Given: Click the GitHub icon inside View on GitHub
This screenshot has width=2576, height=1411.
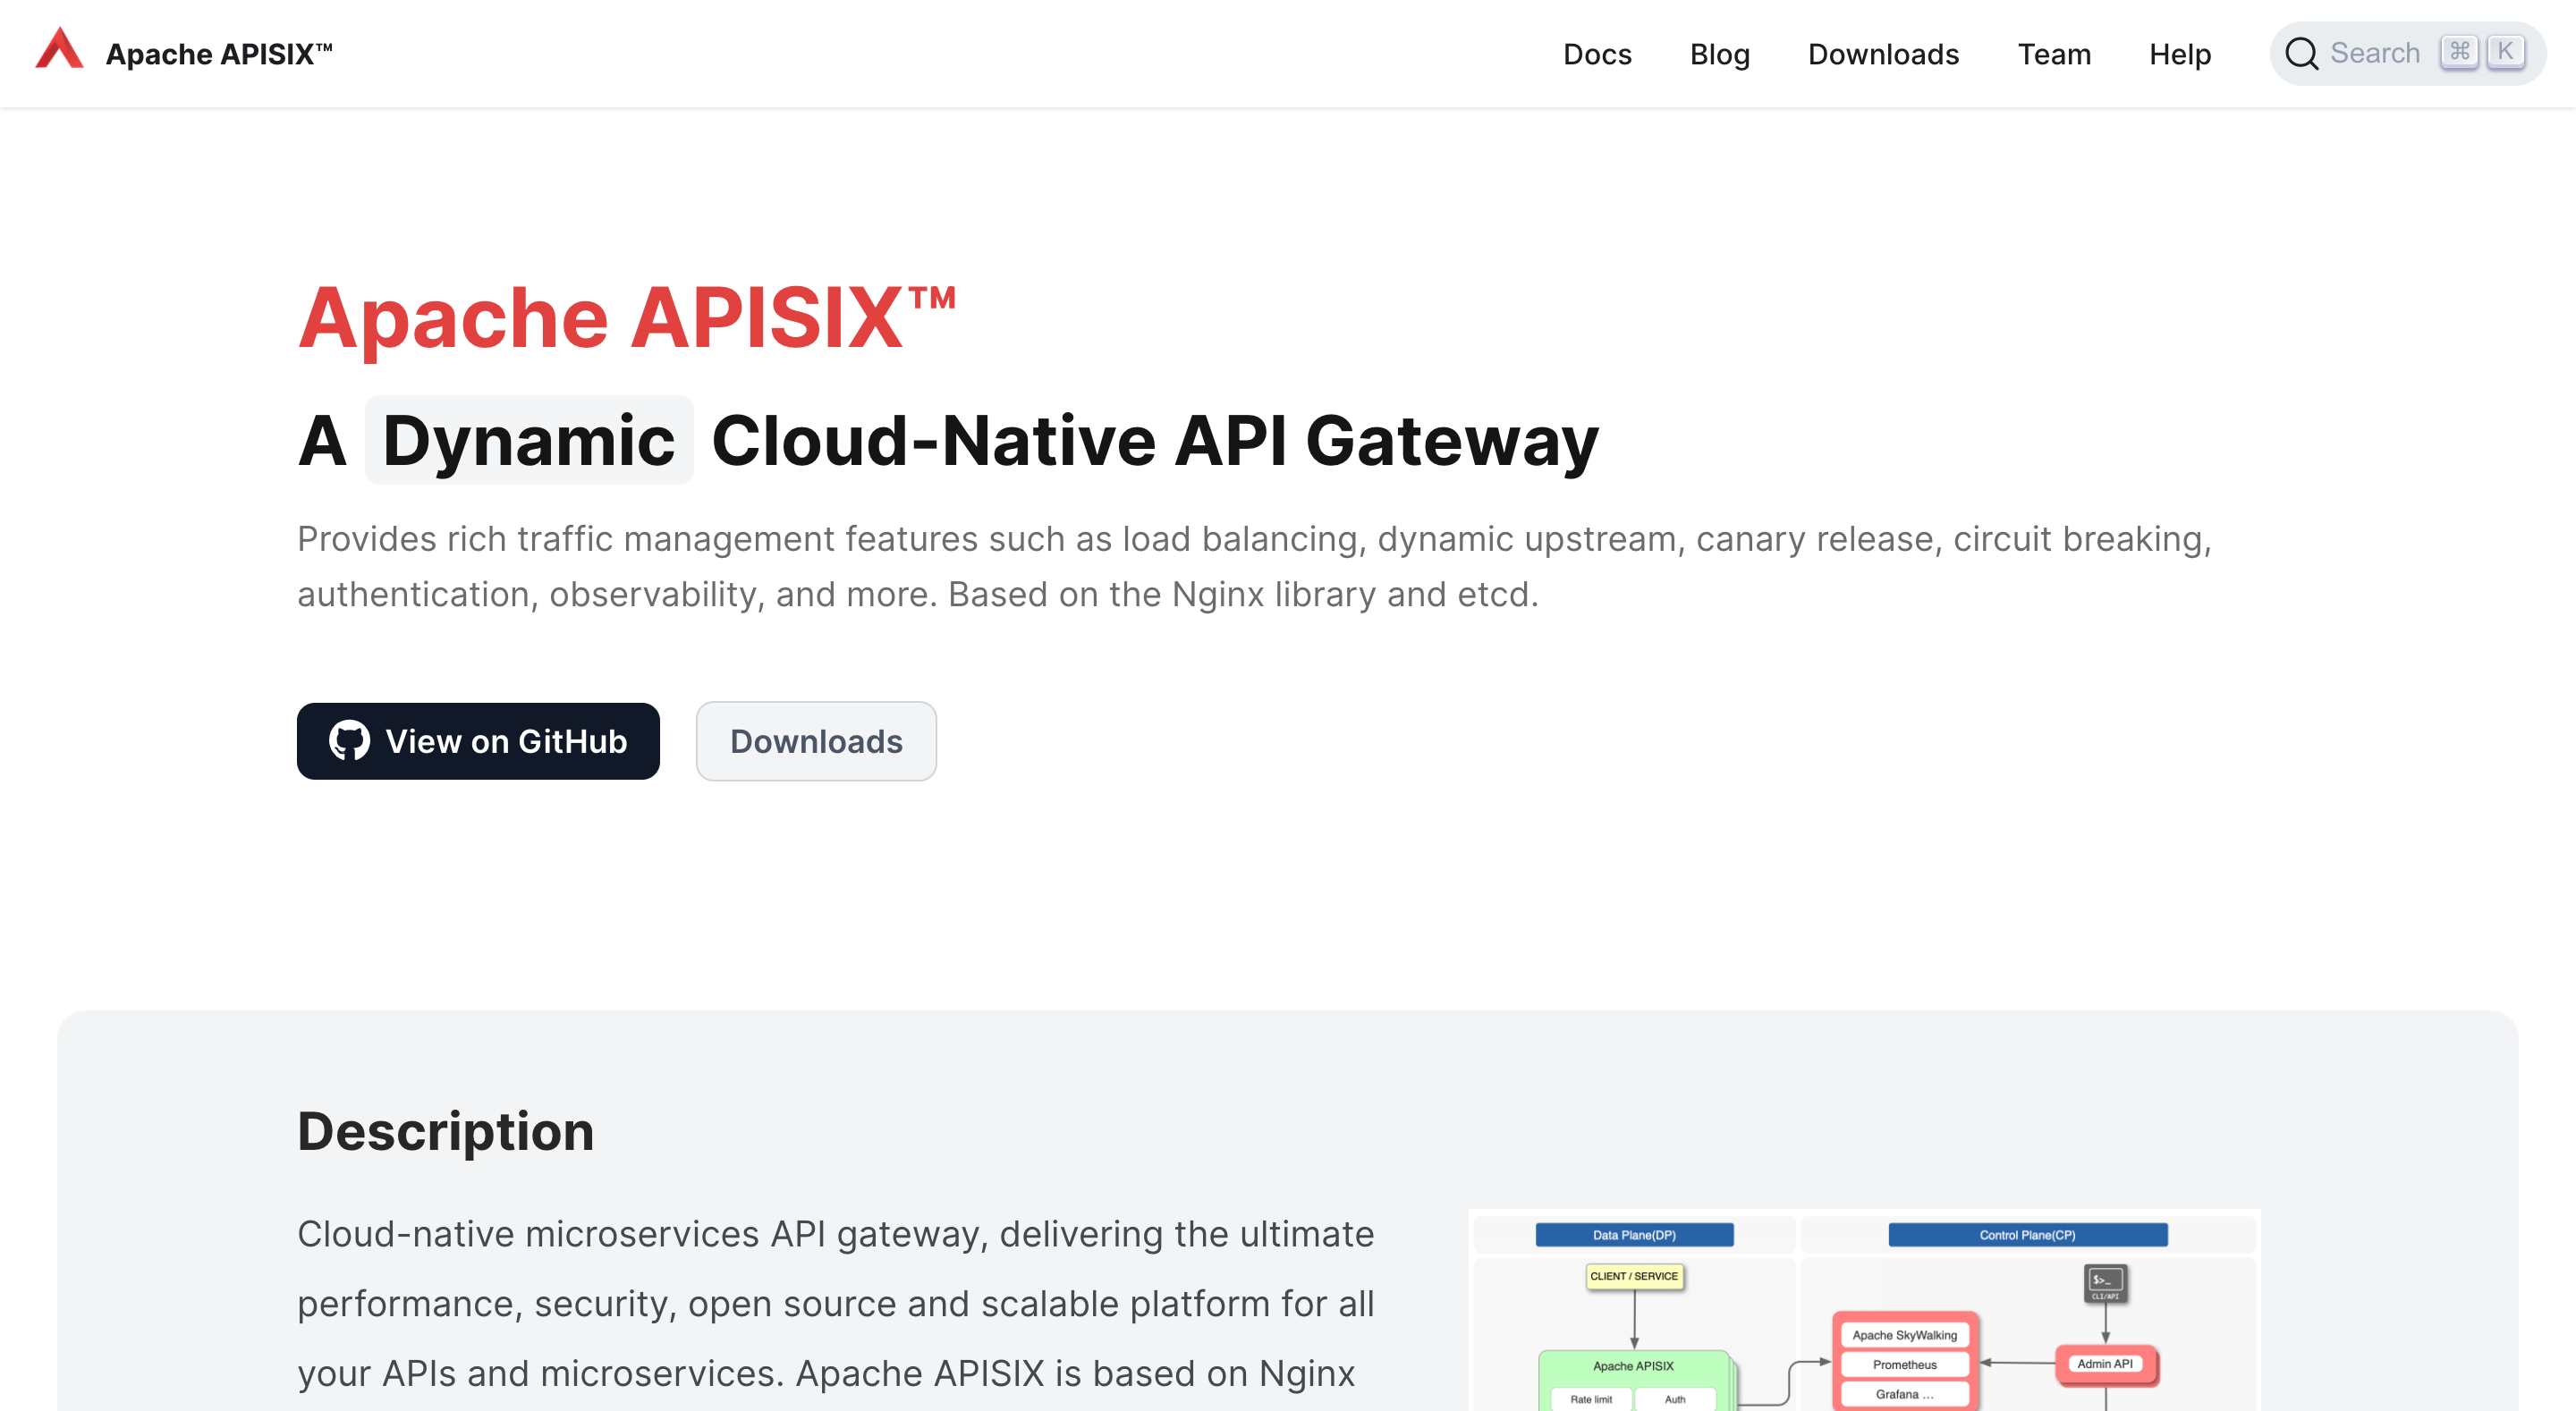Looking at the screenshot, I should click(350, 740).
